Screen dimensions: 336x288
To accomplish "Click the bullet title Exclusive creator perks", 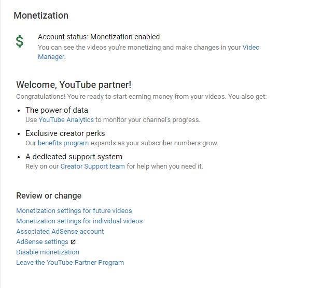I will click(65, 133).
